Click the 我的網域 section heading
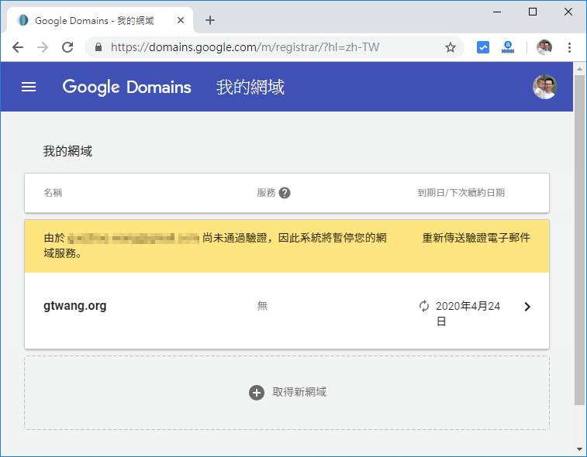The image size is (587, 457). 67,151
